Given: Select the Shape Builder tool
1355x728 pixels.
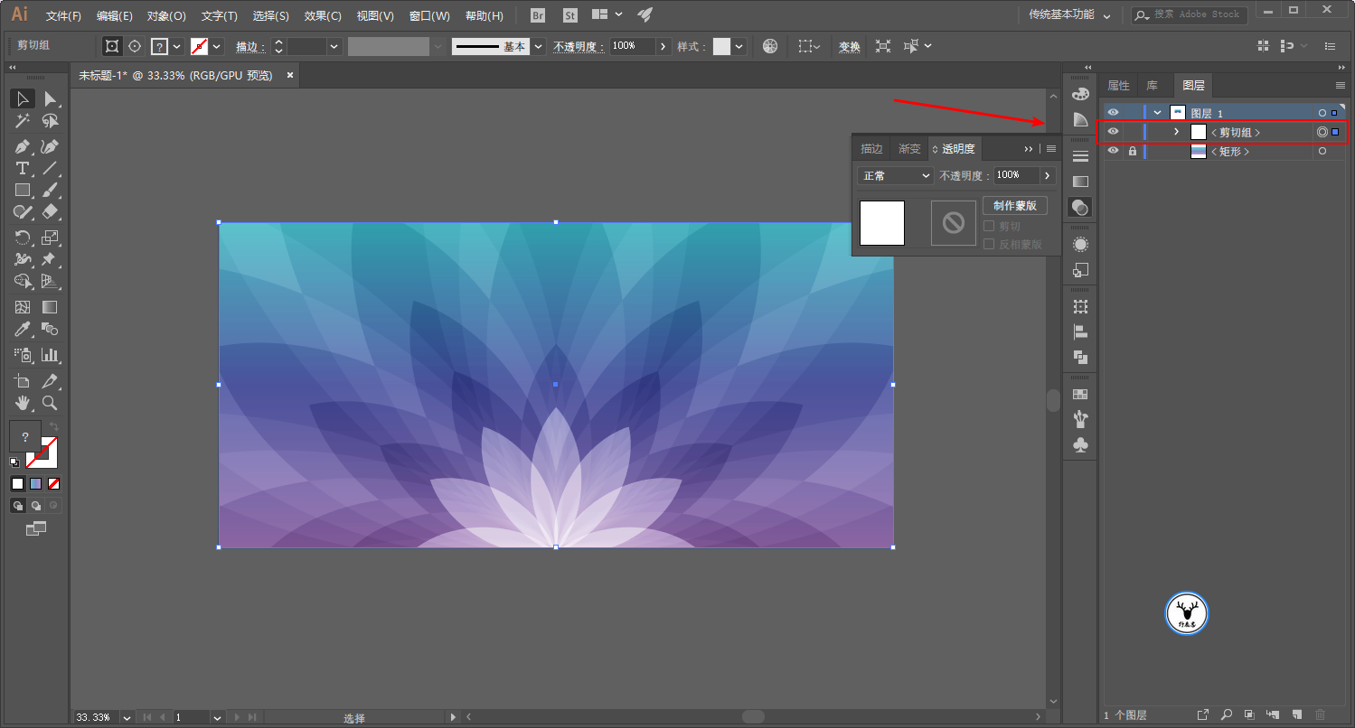Looking at the screenshot, I should coord(23,281).
